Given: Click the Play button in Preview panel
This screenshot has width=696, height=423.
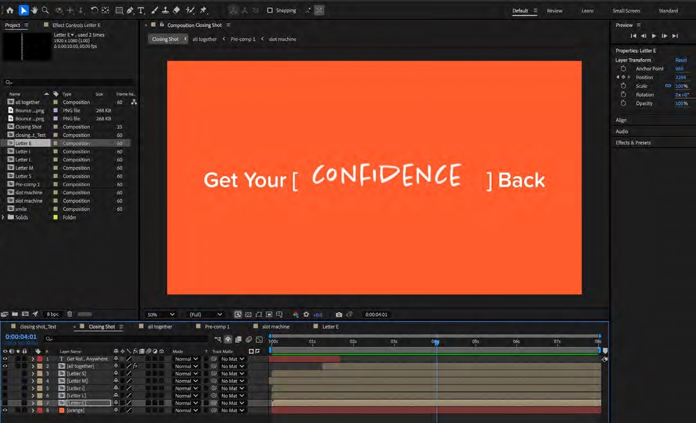Looking at the screenshot, I should [654, 36].
